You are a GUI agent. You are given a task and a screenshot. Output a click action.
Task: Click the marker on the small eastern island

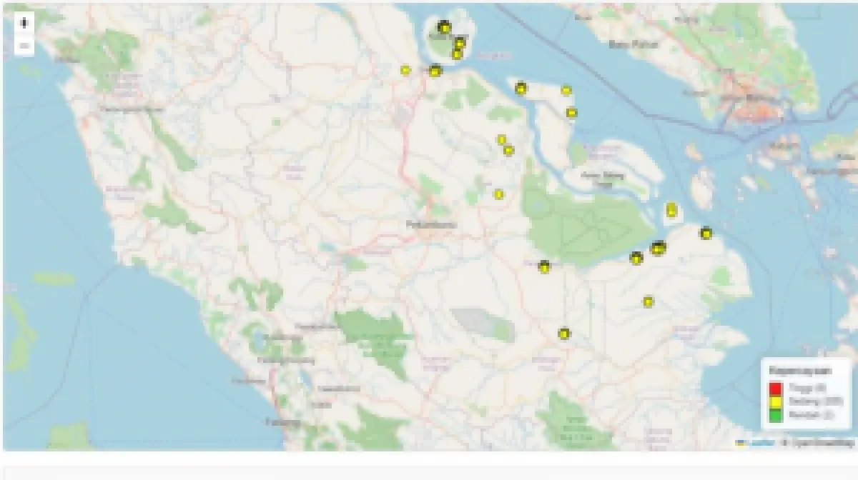pos(671,210)
